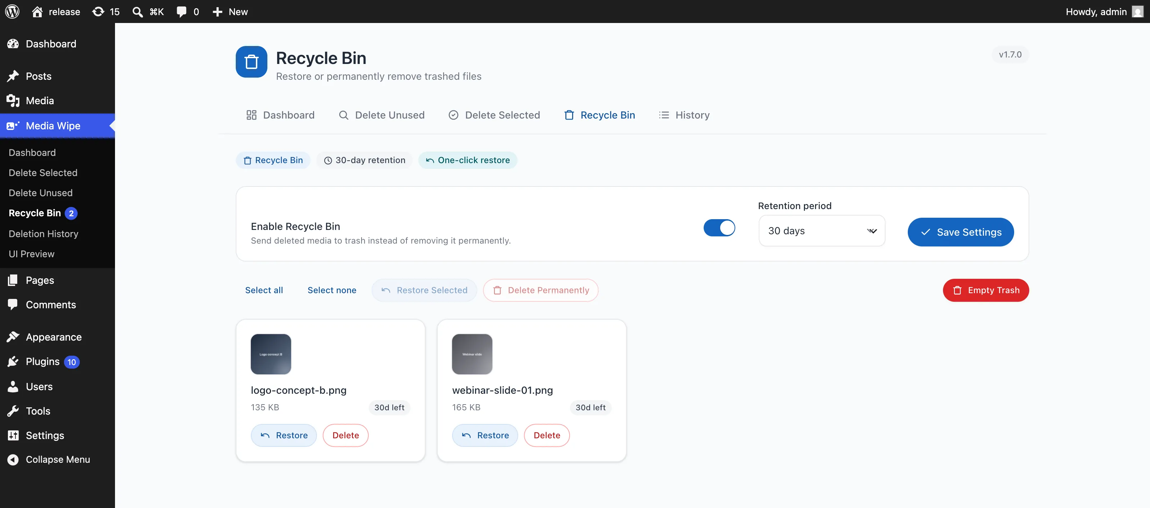This screenshot has height=508, width=1150.
Task: Open the Retention period 30 days dropdown
Action: coord(822,231)
